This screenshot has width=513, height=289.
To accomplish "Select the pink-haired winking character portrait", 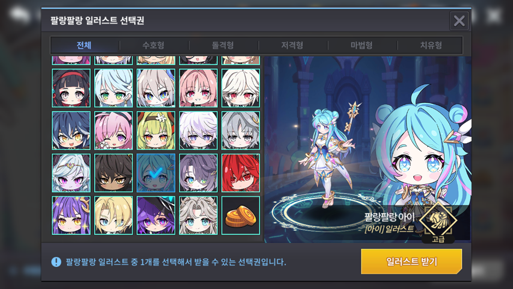I will (114, 131).
